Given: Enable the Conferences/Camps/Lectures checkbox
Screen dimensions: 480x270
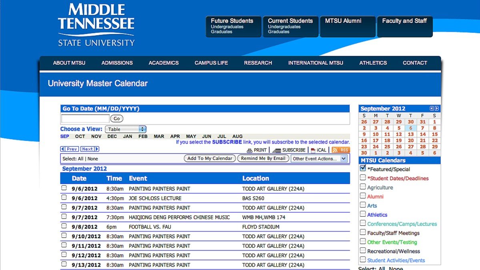Looking at the screenshot, I should click(363, 223).
